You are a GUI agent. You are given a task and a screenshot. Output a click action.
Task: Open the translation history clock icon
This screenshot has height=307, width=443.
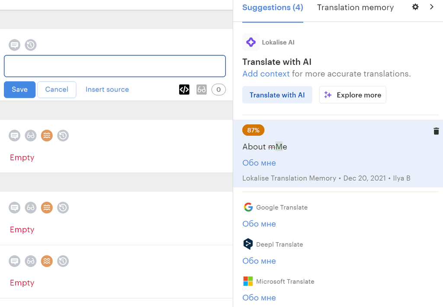30,45
